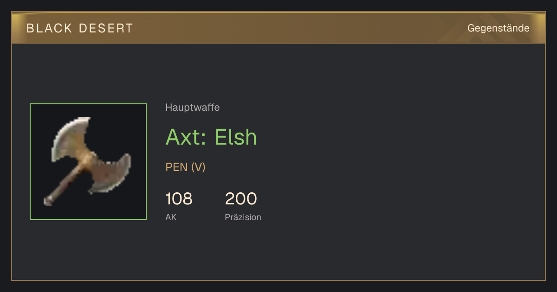This screenshot has height=292, width=557.
Task: Click the gold header banner
Action: [x=278, y=28]
